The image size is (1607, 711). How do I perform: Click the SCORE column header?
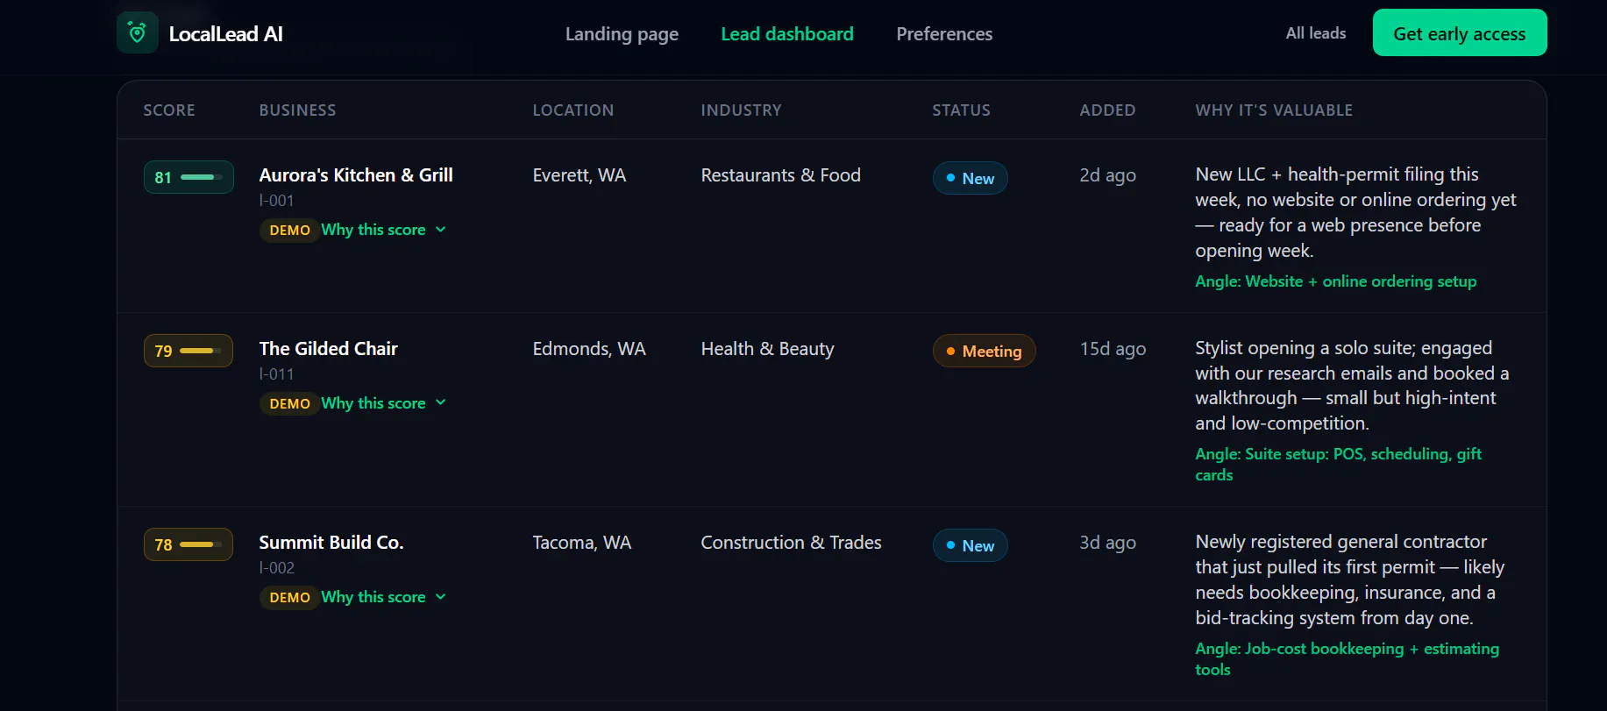pyautogui.click(x=169, y=110)
